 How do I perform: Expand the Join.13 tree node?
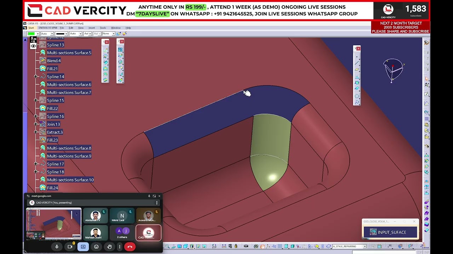[36, 124]
